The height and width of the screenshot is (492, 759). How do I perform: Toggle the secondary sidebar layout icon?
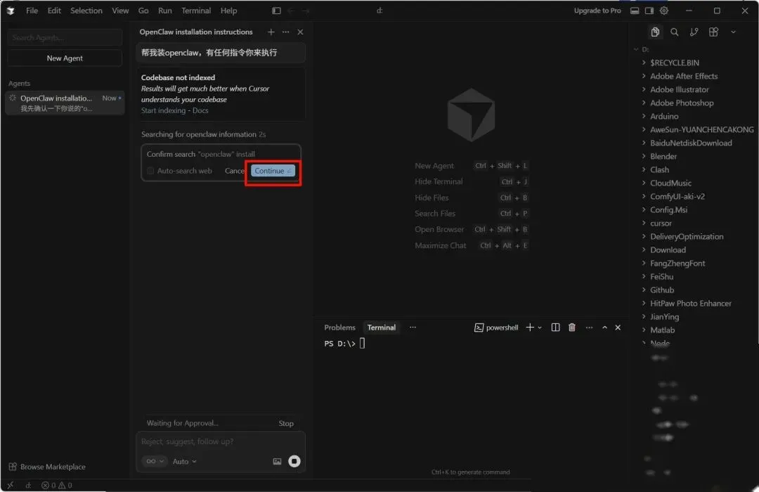(x=649, y=11)
